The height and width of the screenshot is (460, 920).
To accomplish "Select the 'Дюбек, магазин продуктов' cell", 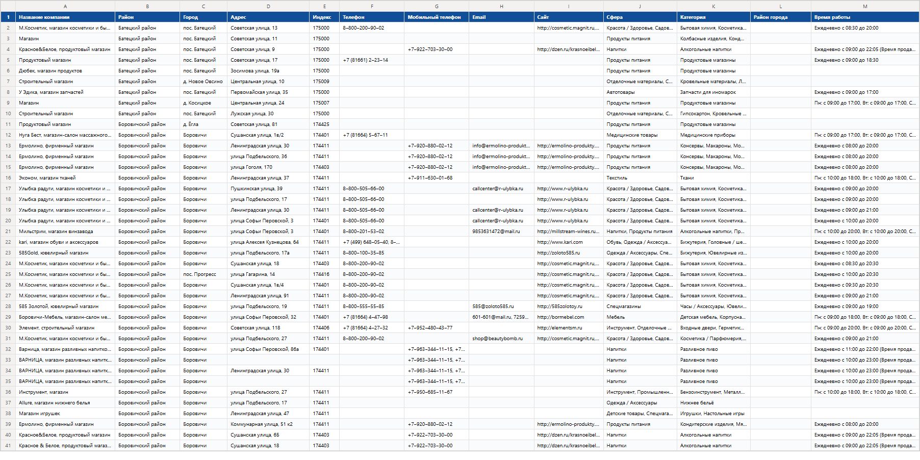I will (65, 71).
